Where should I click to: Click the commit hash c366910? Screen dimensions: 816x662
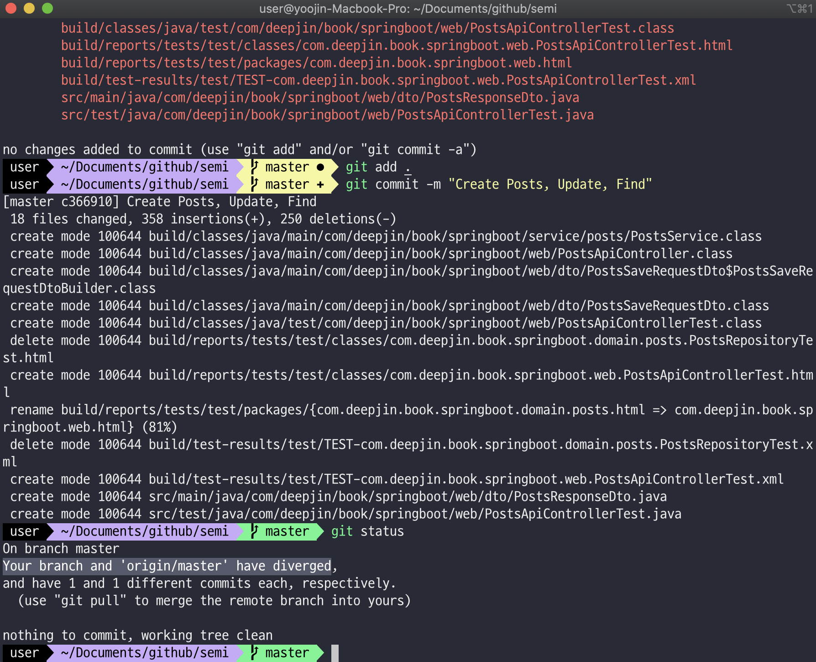[88, 201]
